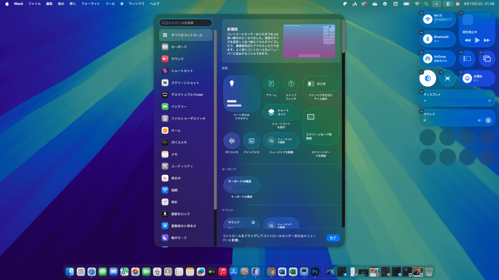Screen dimensions: 499x280
Task: Open Photoshop from the Dock
Action: point(315,272)
